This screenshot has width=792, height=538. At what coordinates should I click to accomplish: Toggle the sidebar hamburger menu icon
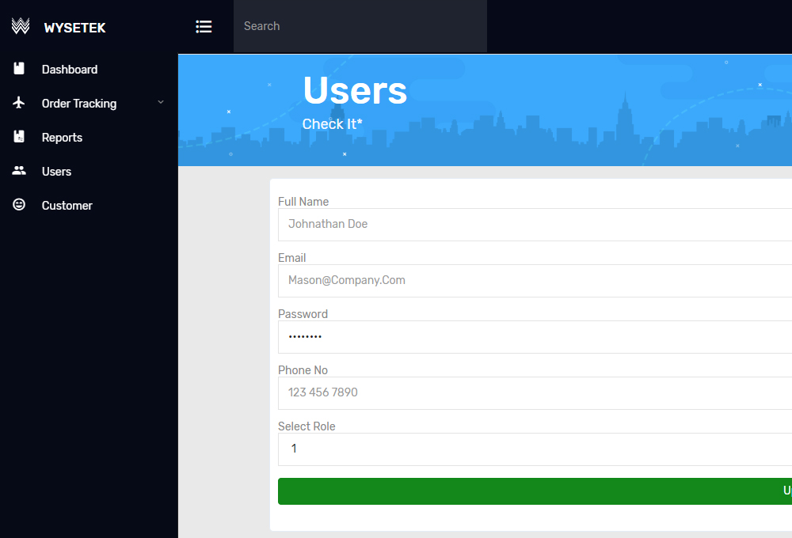tap(204, 26)
